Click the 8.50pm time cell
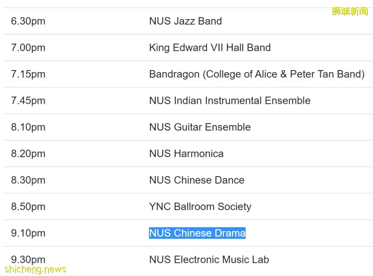The image size is (373, 276). coord(28,207)
